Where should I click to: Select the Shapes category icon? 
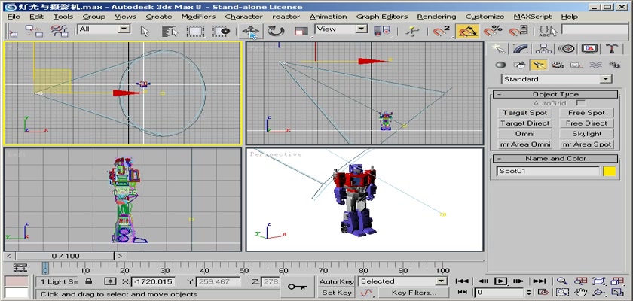pos(519,65)
